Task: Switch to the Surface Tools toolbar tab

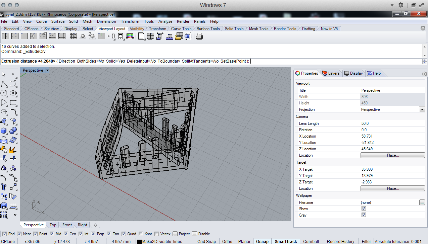Action: [208, 29]
